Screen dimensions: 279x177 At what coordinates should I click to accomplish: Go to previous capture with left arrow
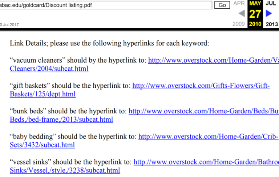[x=242, y=13]
